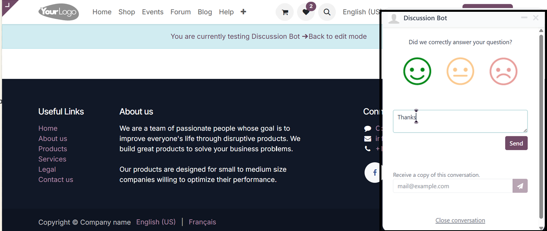
Task: Click the Close conversation link
Action: coord(460,220)
